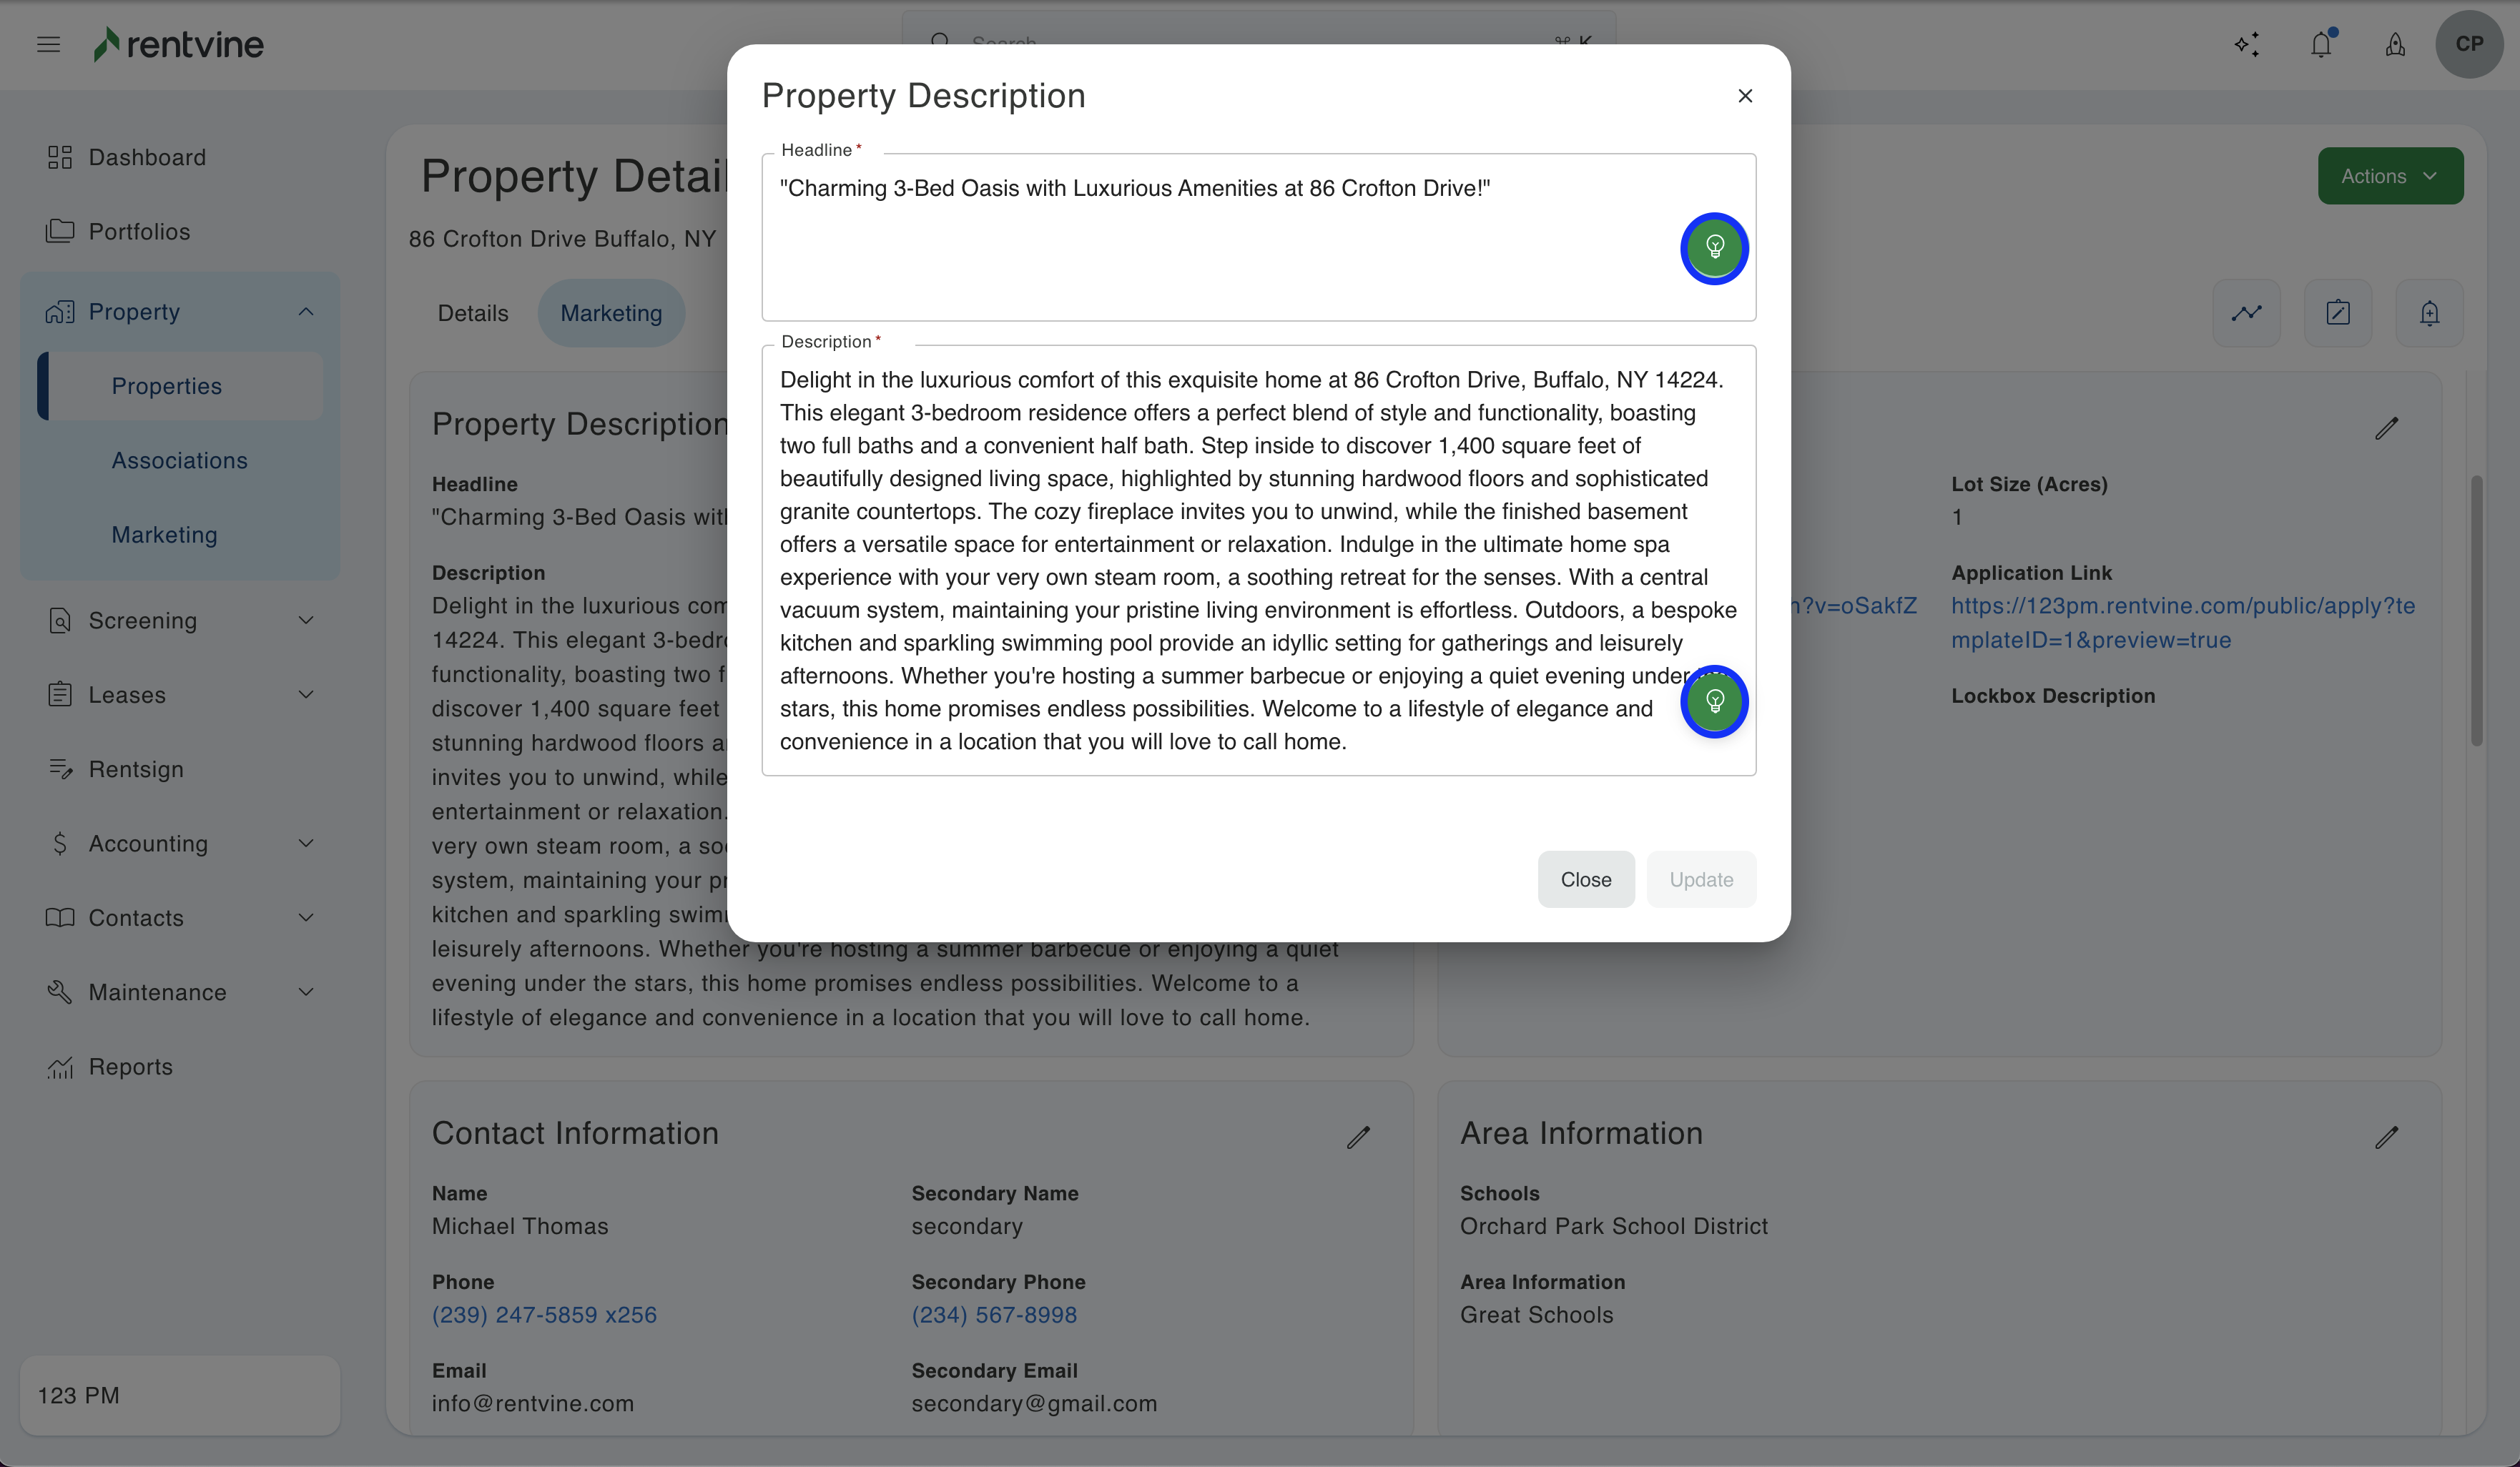Click the AI lightbulb button in Description field
The height and width of the screenshot is (1467, 2520).
point(1714,701)
